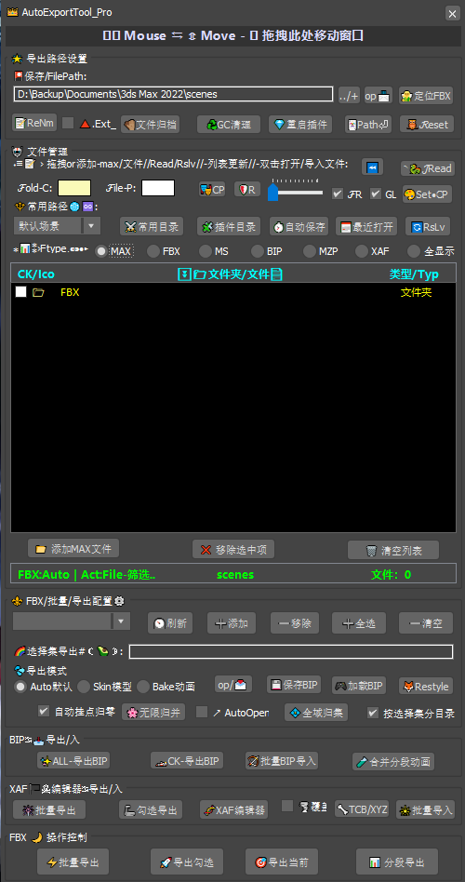The height and width of the screenshot is (882, 465).
Task: Open the 最近打开 recent files button
Action: [x=366, y=227]
